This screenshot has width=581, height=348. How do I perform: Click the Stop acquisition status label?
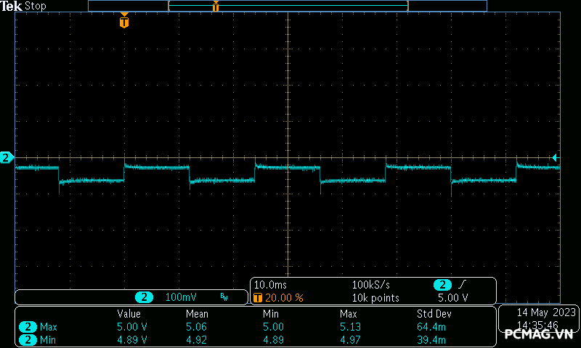[36, 6]
